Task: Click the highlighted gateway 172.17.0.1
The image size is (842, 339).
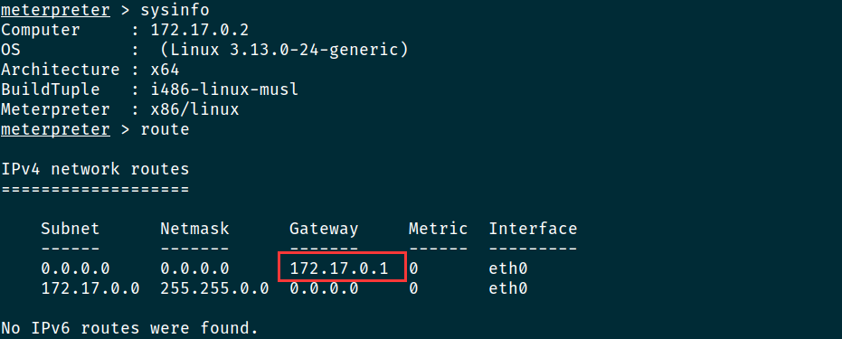Action: click(x=339, y=268)
